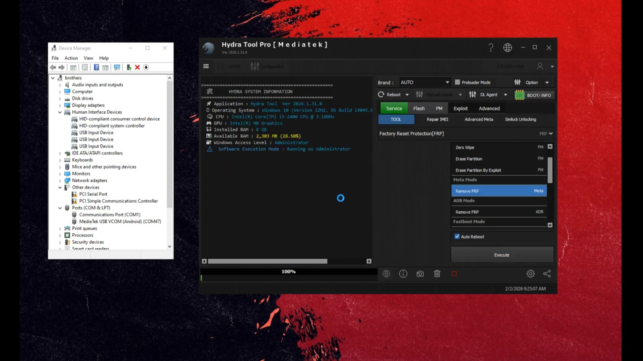The image size is (643, 361).
Task: Click the blue Help icon in Device Manager toolbar
Action: [96, 67]
